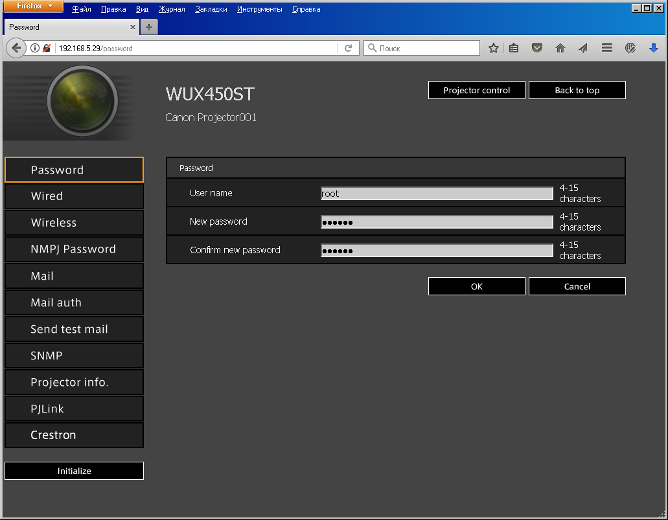Click the magnifier icon in search box

pyautogui.click(x=372, y=48)
